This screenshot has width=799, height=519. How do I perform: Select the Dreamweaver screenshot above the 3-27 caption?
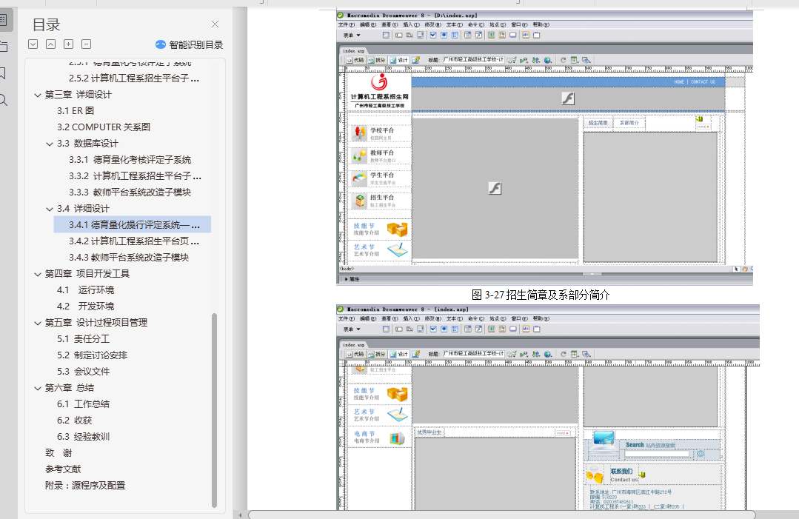[544, 147]
